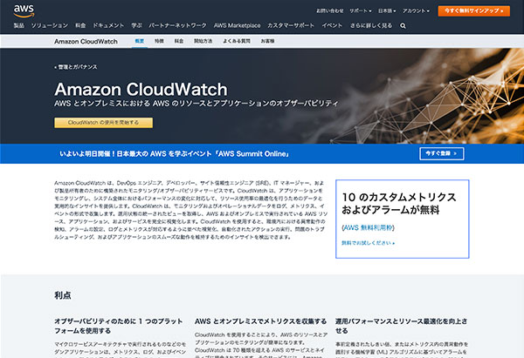Open the イベント menu
524x358 pixels.
point(332,25)
